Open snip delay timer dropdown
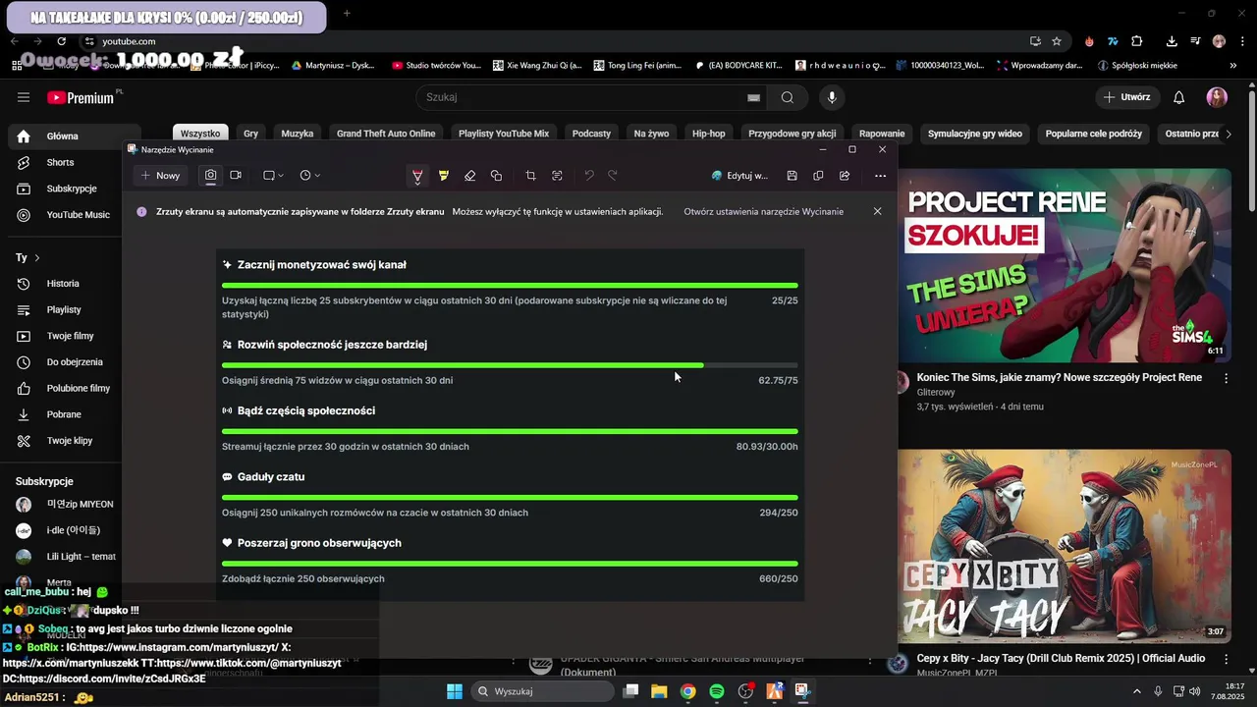 (x=309, y=176)
